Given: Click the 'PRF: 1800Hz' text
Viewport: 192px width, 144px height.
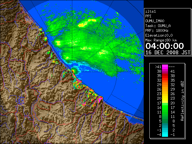Looking at the screenshot, I should click(157, 31).
